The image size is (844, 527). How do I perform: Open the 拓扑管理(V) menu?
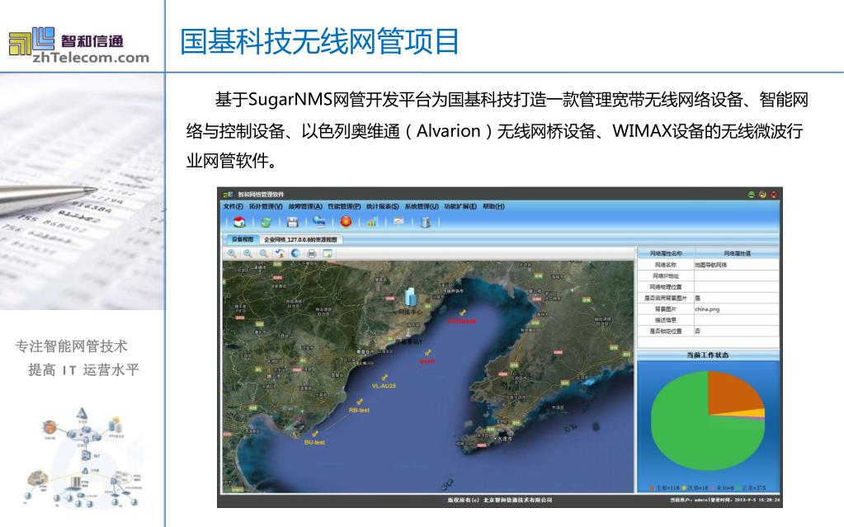pos(266,206)
